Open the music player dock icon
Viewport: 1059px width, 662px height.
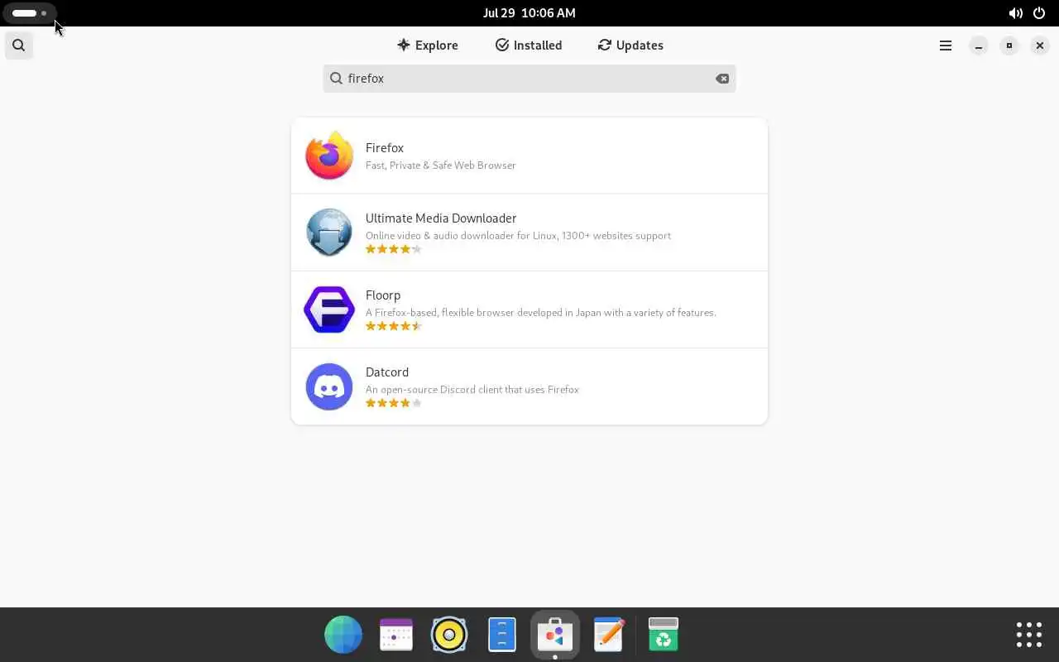click(x=449, y=635)
